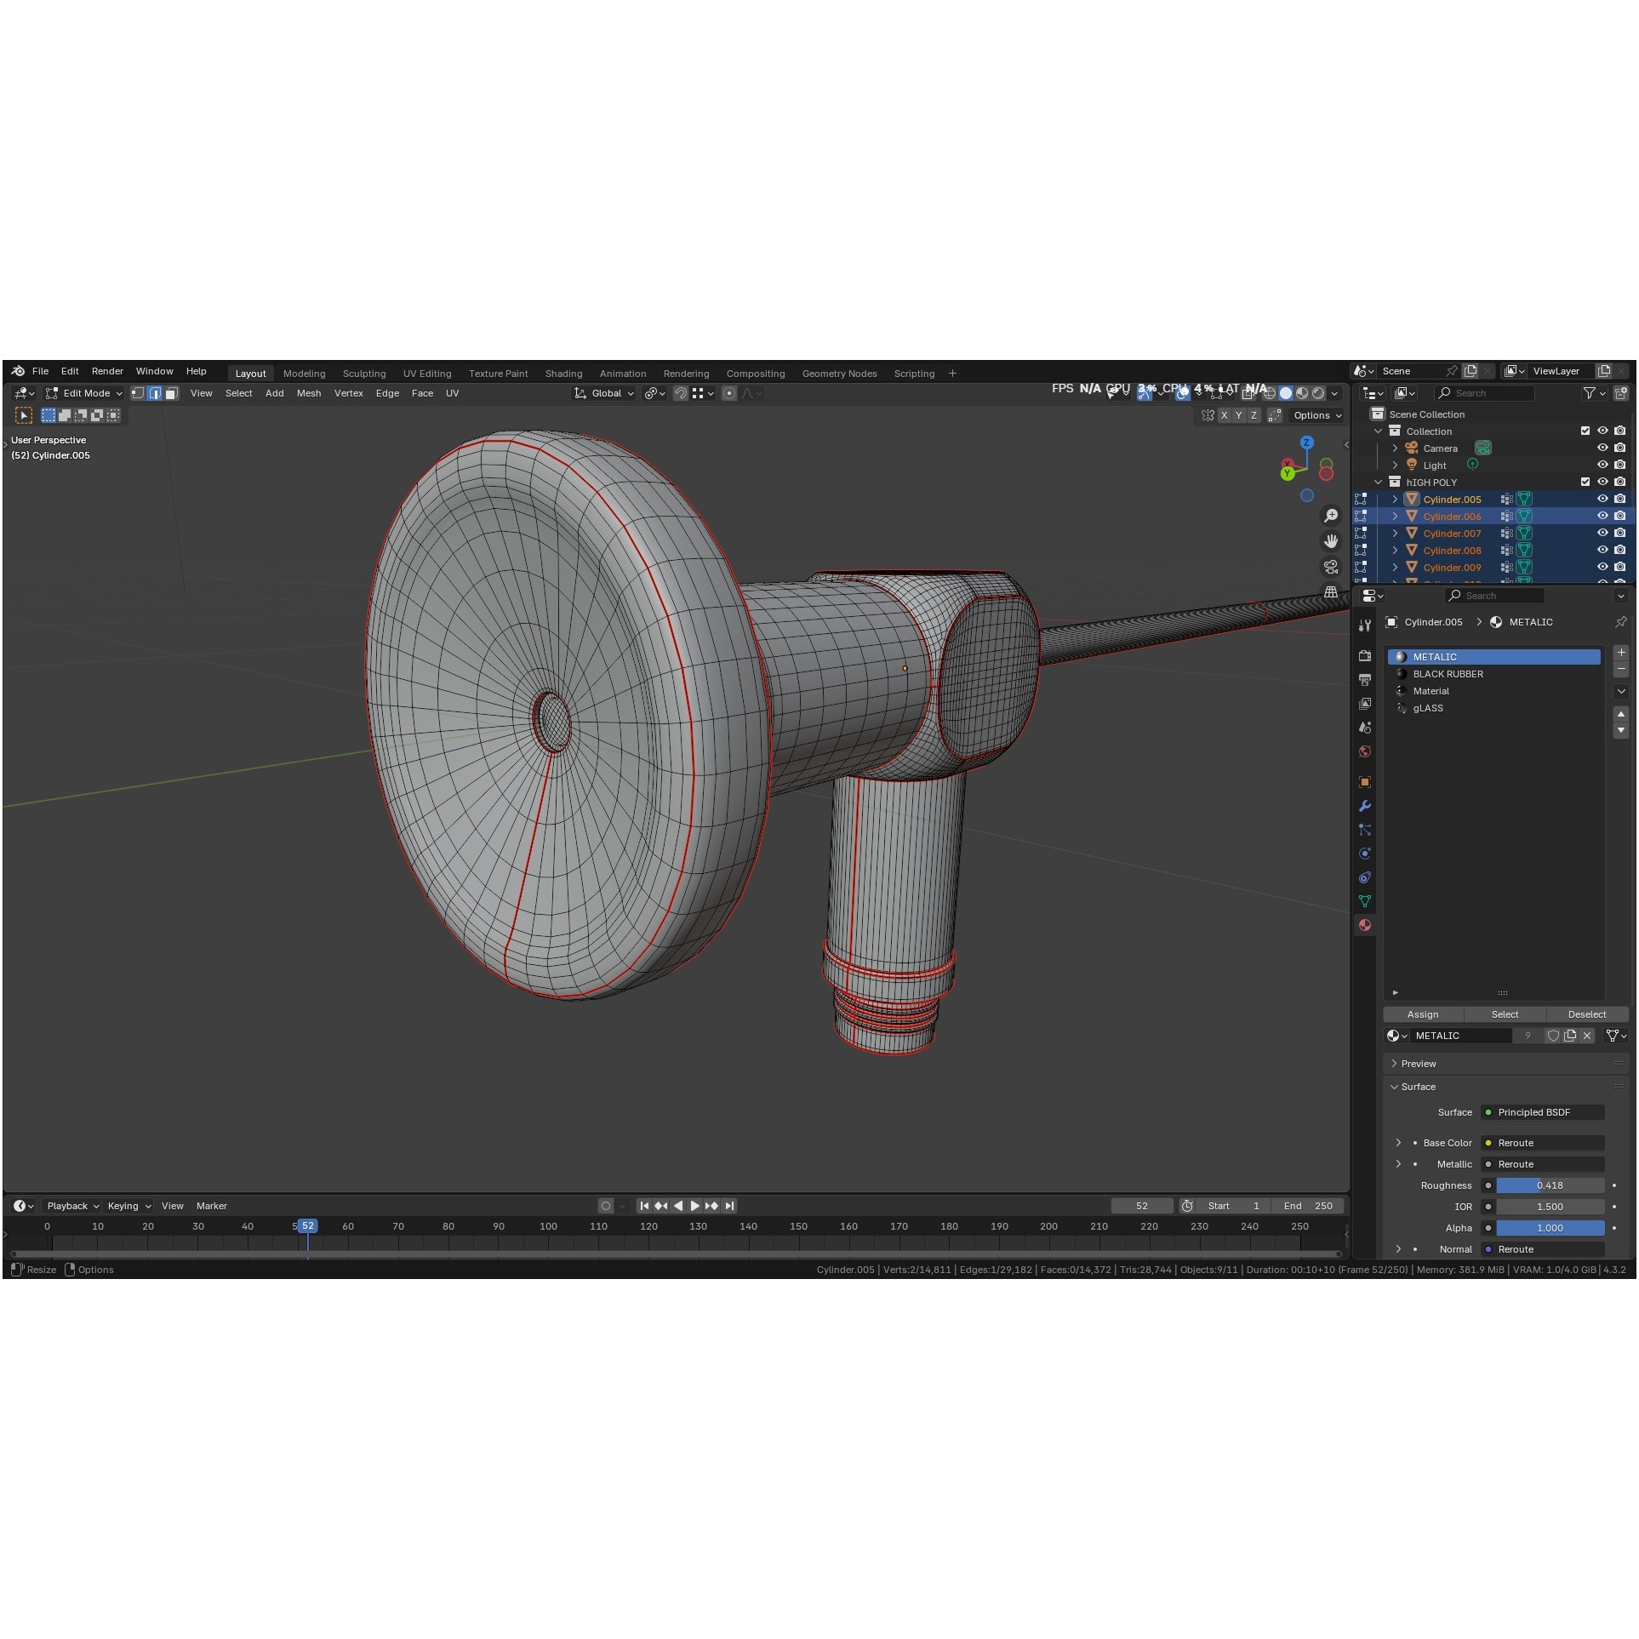The height and width of the screenshot is (1639, 1639).
Task: Click the Assign material button
Action: [1424, 1014]
